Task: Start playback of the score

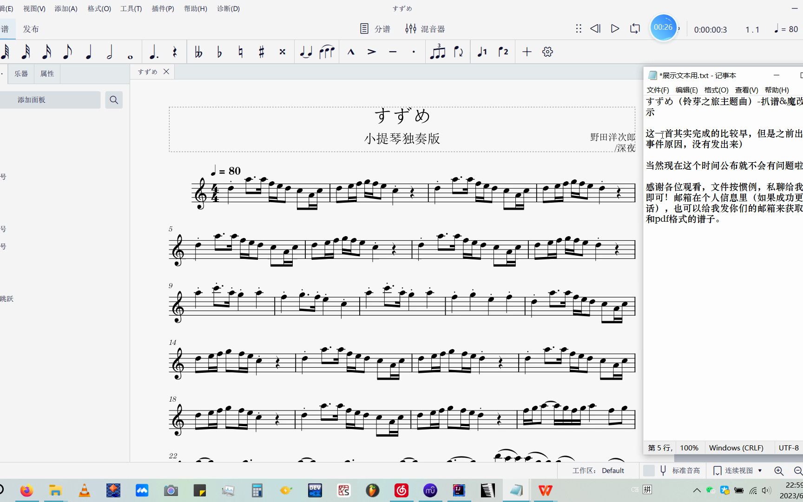Action: click(x=615, y=29)
